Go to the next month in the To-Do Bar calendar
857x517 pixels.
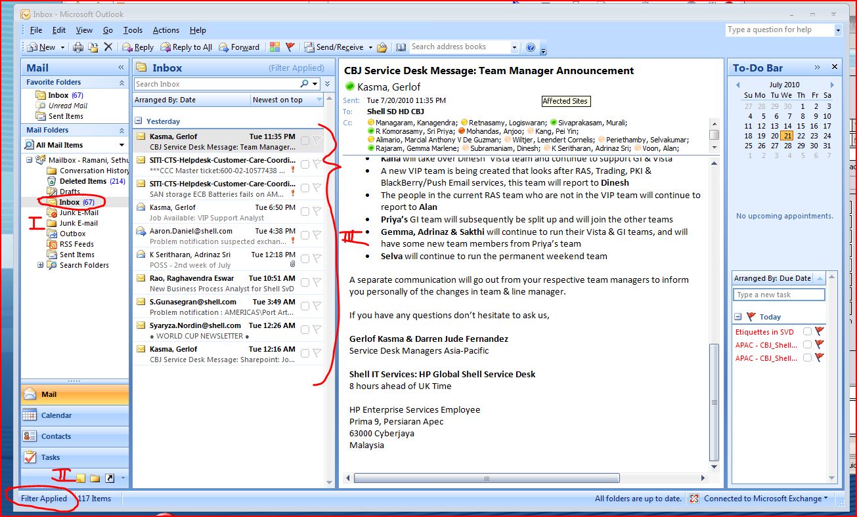832,85
